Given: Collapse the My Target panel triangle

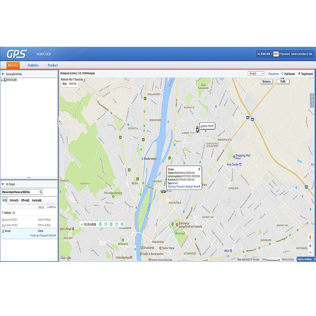Looking at the screenshot, I should tap(3, 184).
